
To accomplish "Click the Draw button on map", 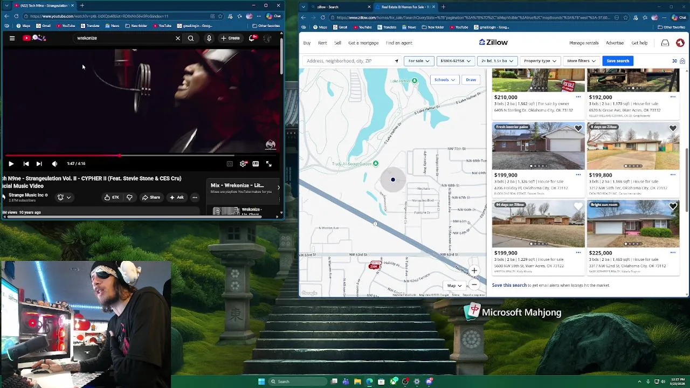I will [471, 80].
